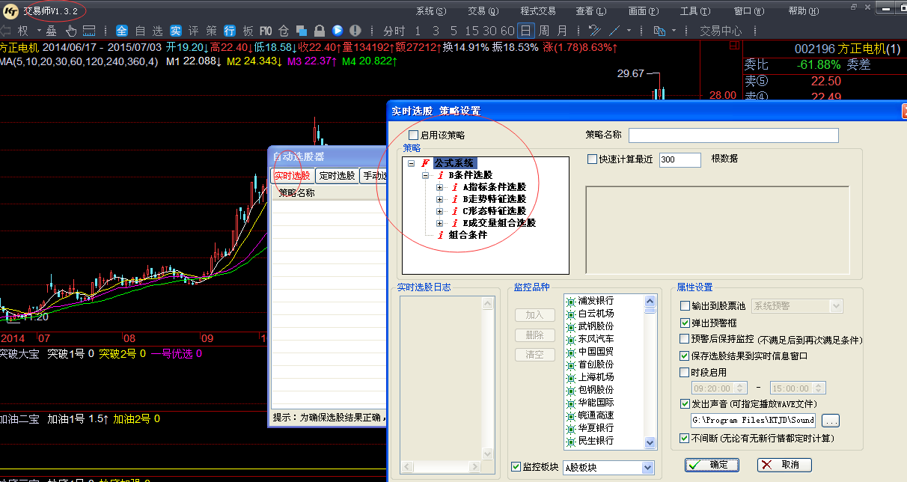This screenshot has height=482, width=907.
Task: Click the F10 toolbar button
Action: pyautogui.click(x=266, y=31)
